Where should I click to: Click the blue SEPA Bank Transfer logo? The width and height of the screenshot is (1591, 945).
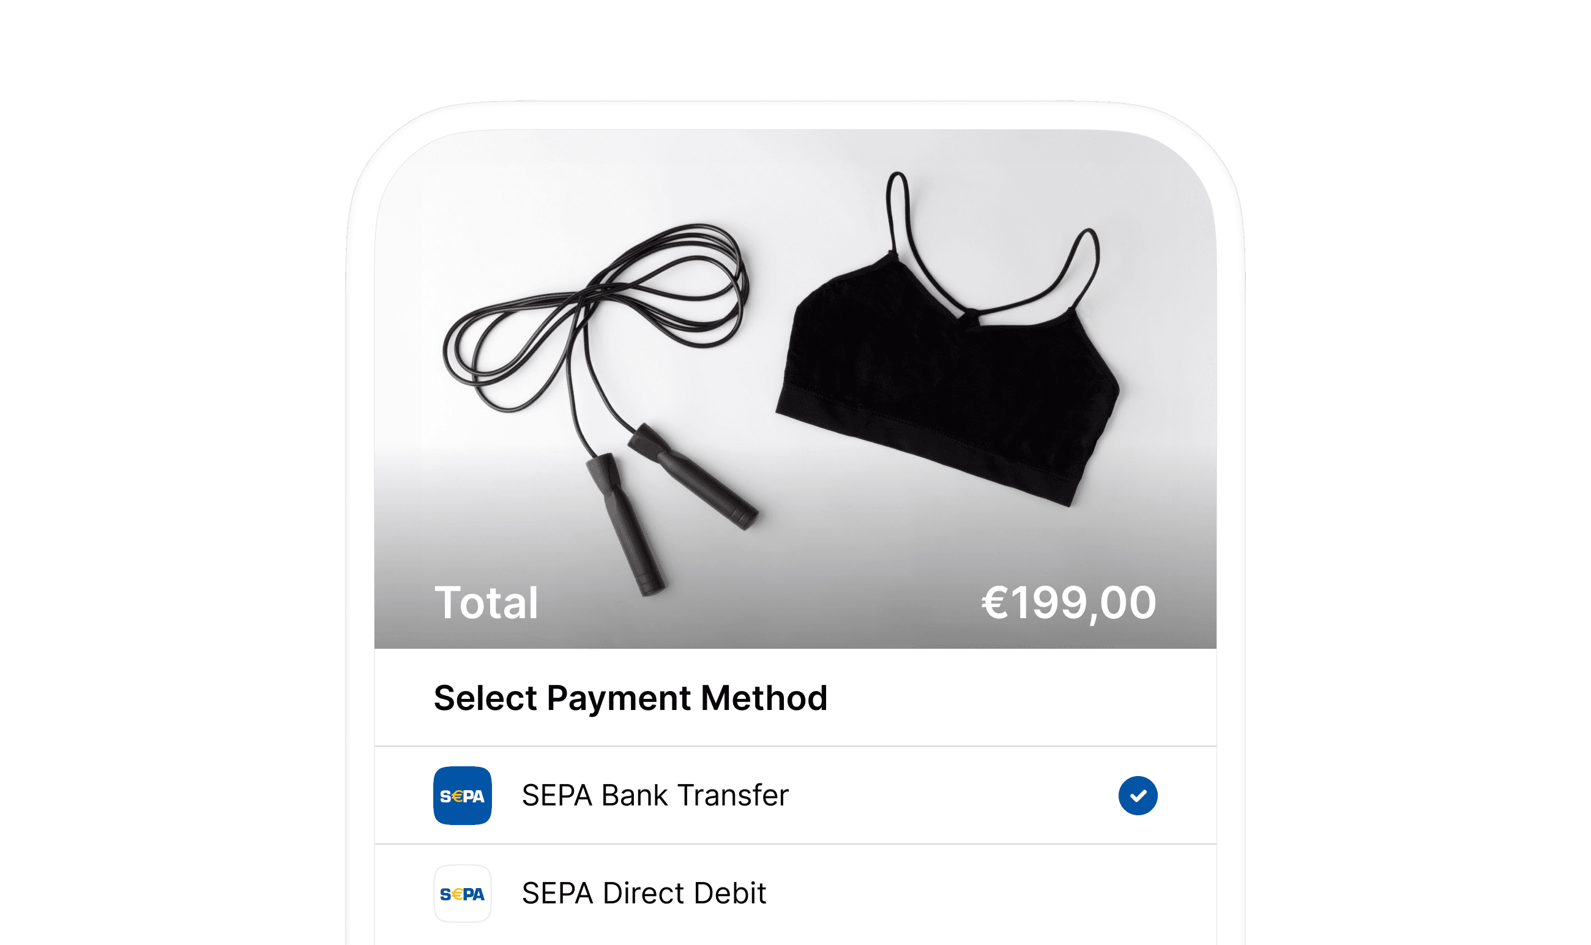[x=462, y=795]
